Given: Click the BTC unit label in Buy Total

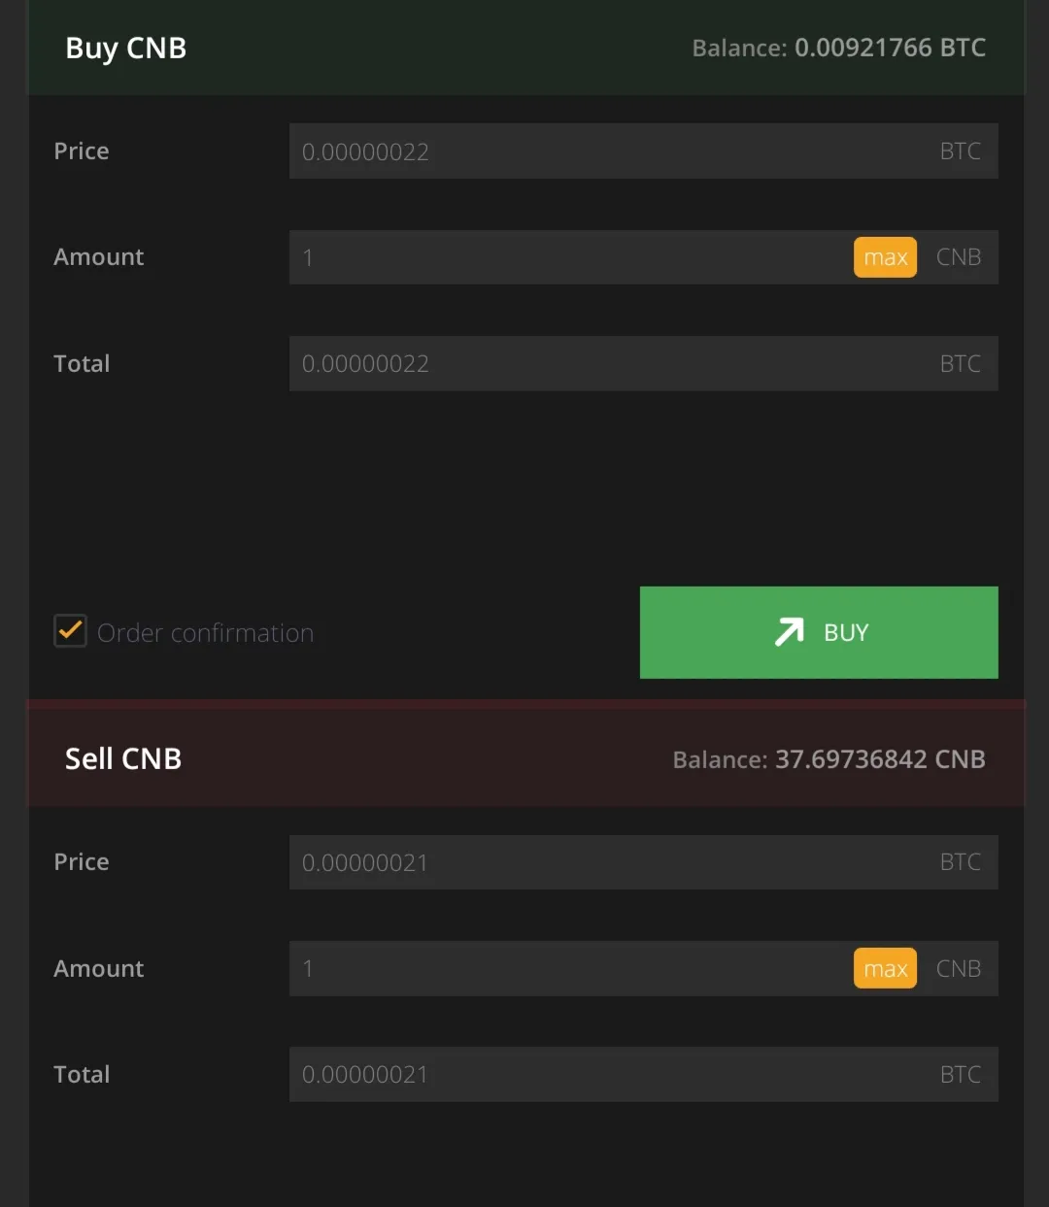Looking at the screenshot, I should coord(961,363).
